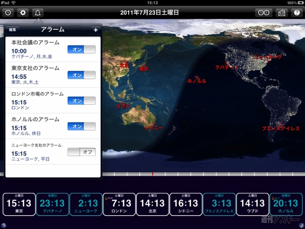
Task: Tap the ホノルル marker on the map
Action: [x=197, y=80]
